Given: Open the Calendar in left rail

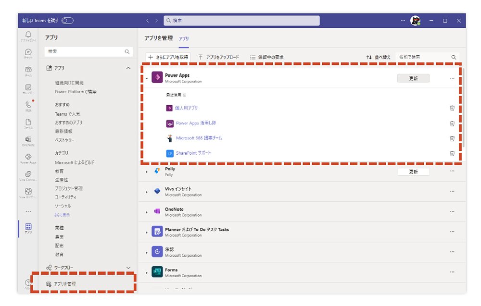Looking at the screenshot, I should point(28,89).
